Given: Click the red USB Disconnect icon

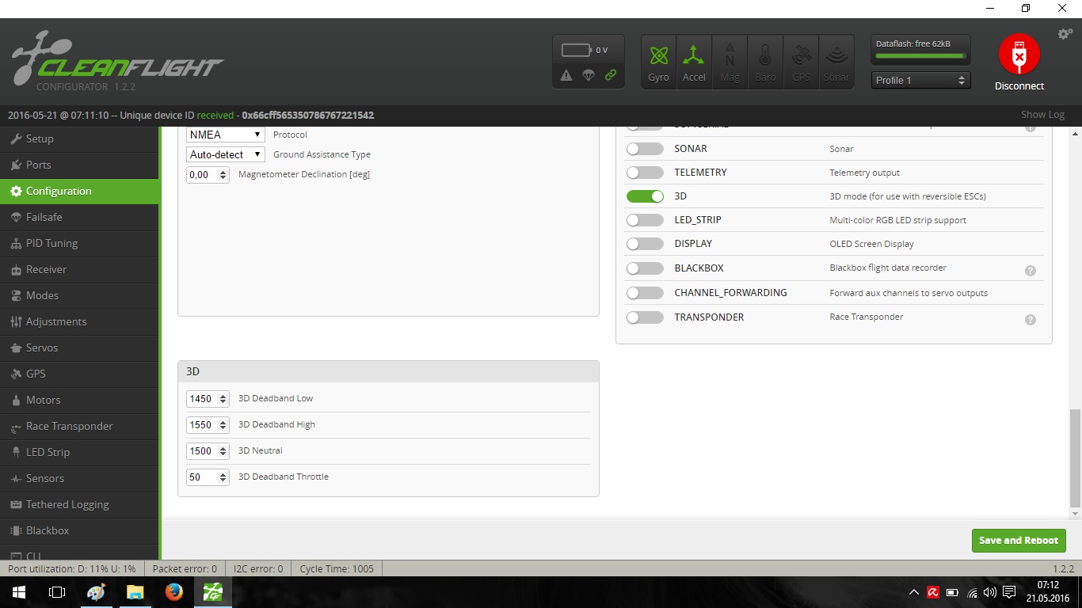Looking at the screenshot, I should pos(1019,55).
